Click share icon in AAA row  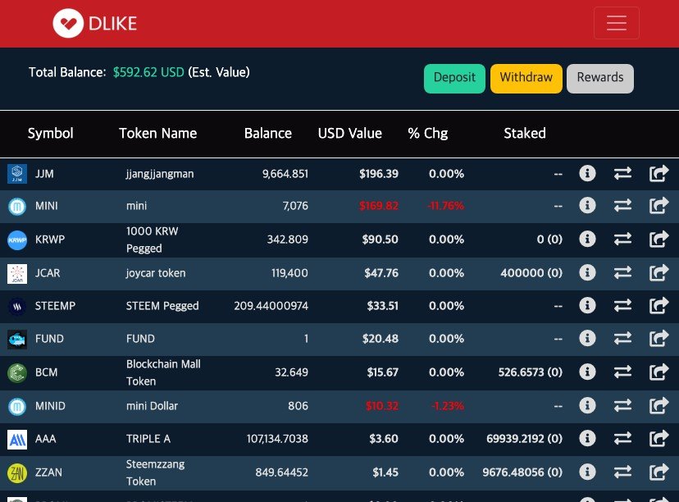(x=658, y=439)
